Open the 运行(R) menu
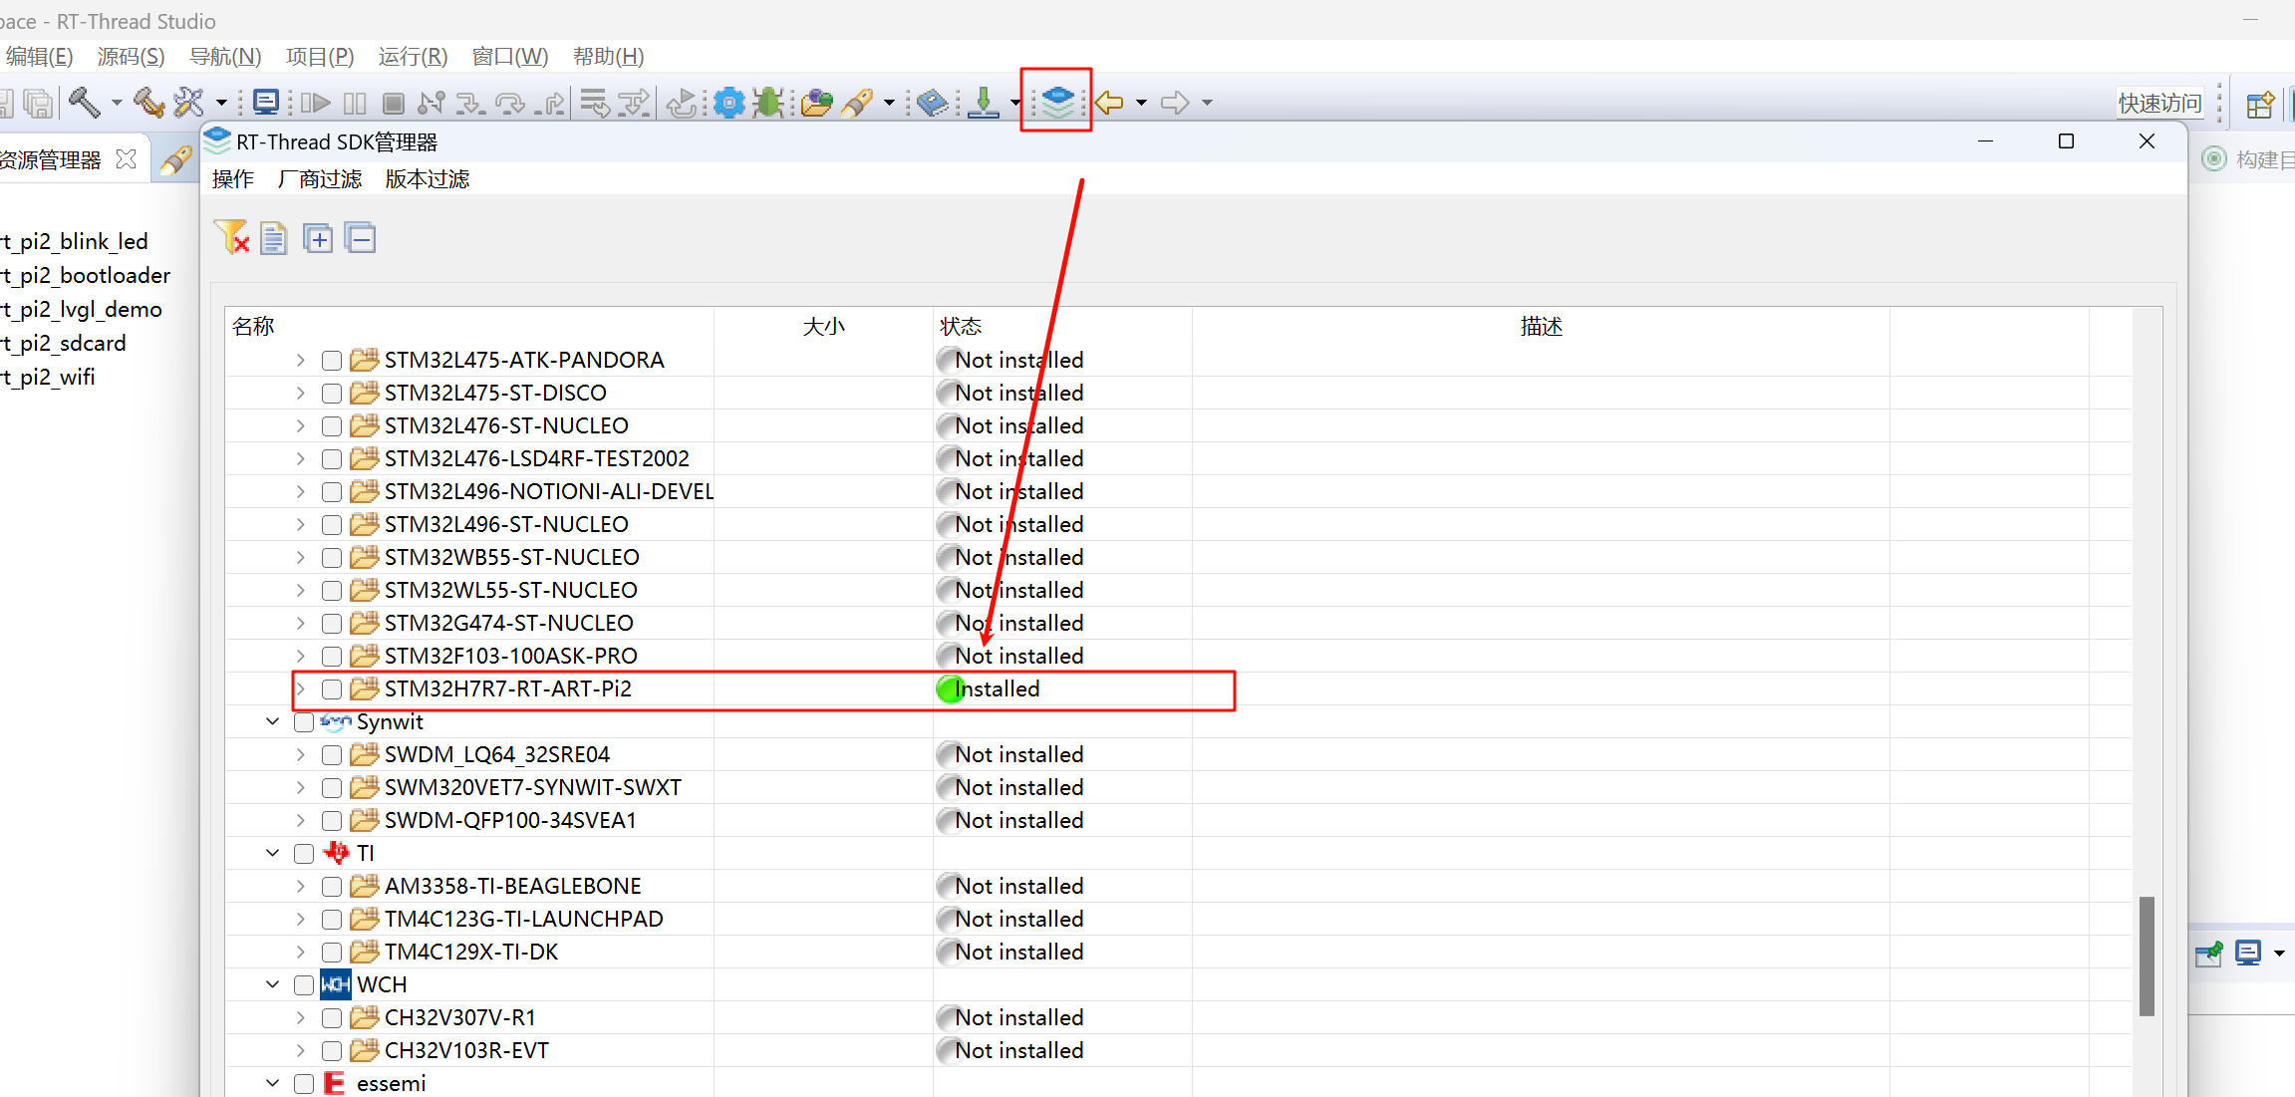Viewport: 2295px width, 1097px height. click(x=413, y=57)
